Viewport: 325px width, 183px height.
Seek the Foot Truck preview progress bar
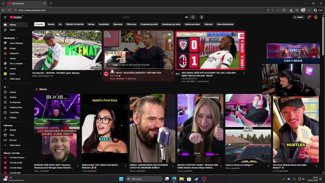(x=138, y=69)
